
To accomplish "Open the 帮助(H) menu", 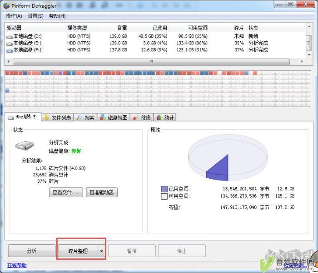I will [57, 16].
